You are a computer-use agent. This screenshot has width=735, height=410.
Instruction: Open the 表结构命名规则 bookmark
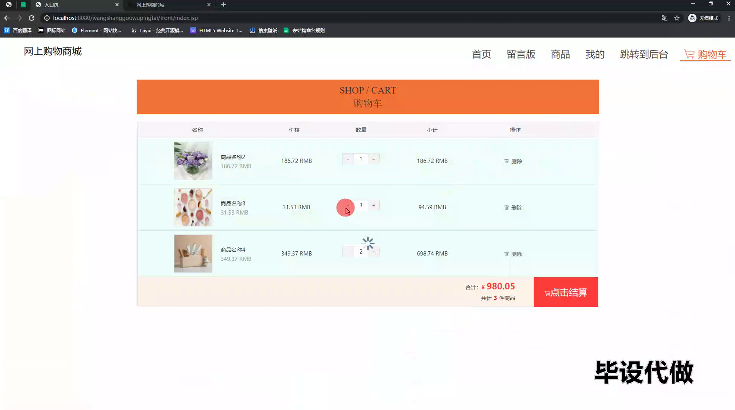[x=304, y=31]
